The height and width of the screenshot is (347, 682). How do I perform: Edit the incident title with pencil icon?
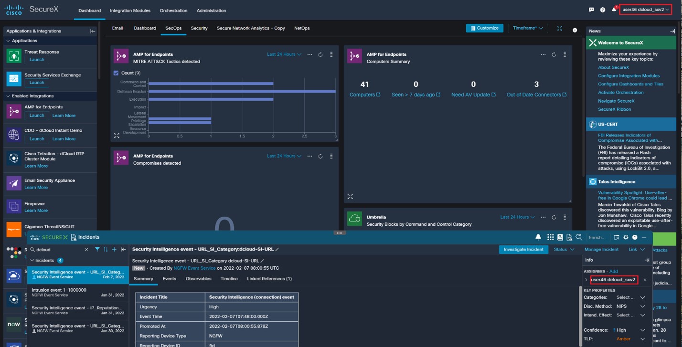click(277, 249)
